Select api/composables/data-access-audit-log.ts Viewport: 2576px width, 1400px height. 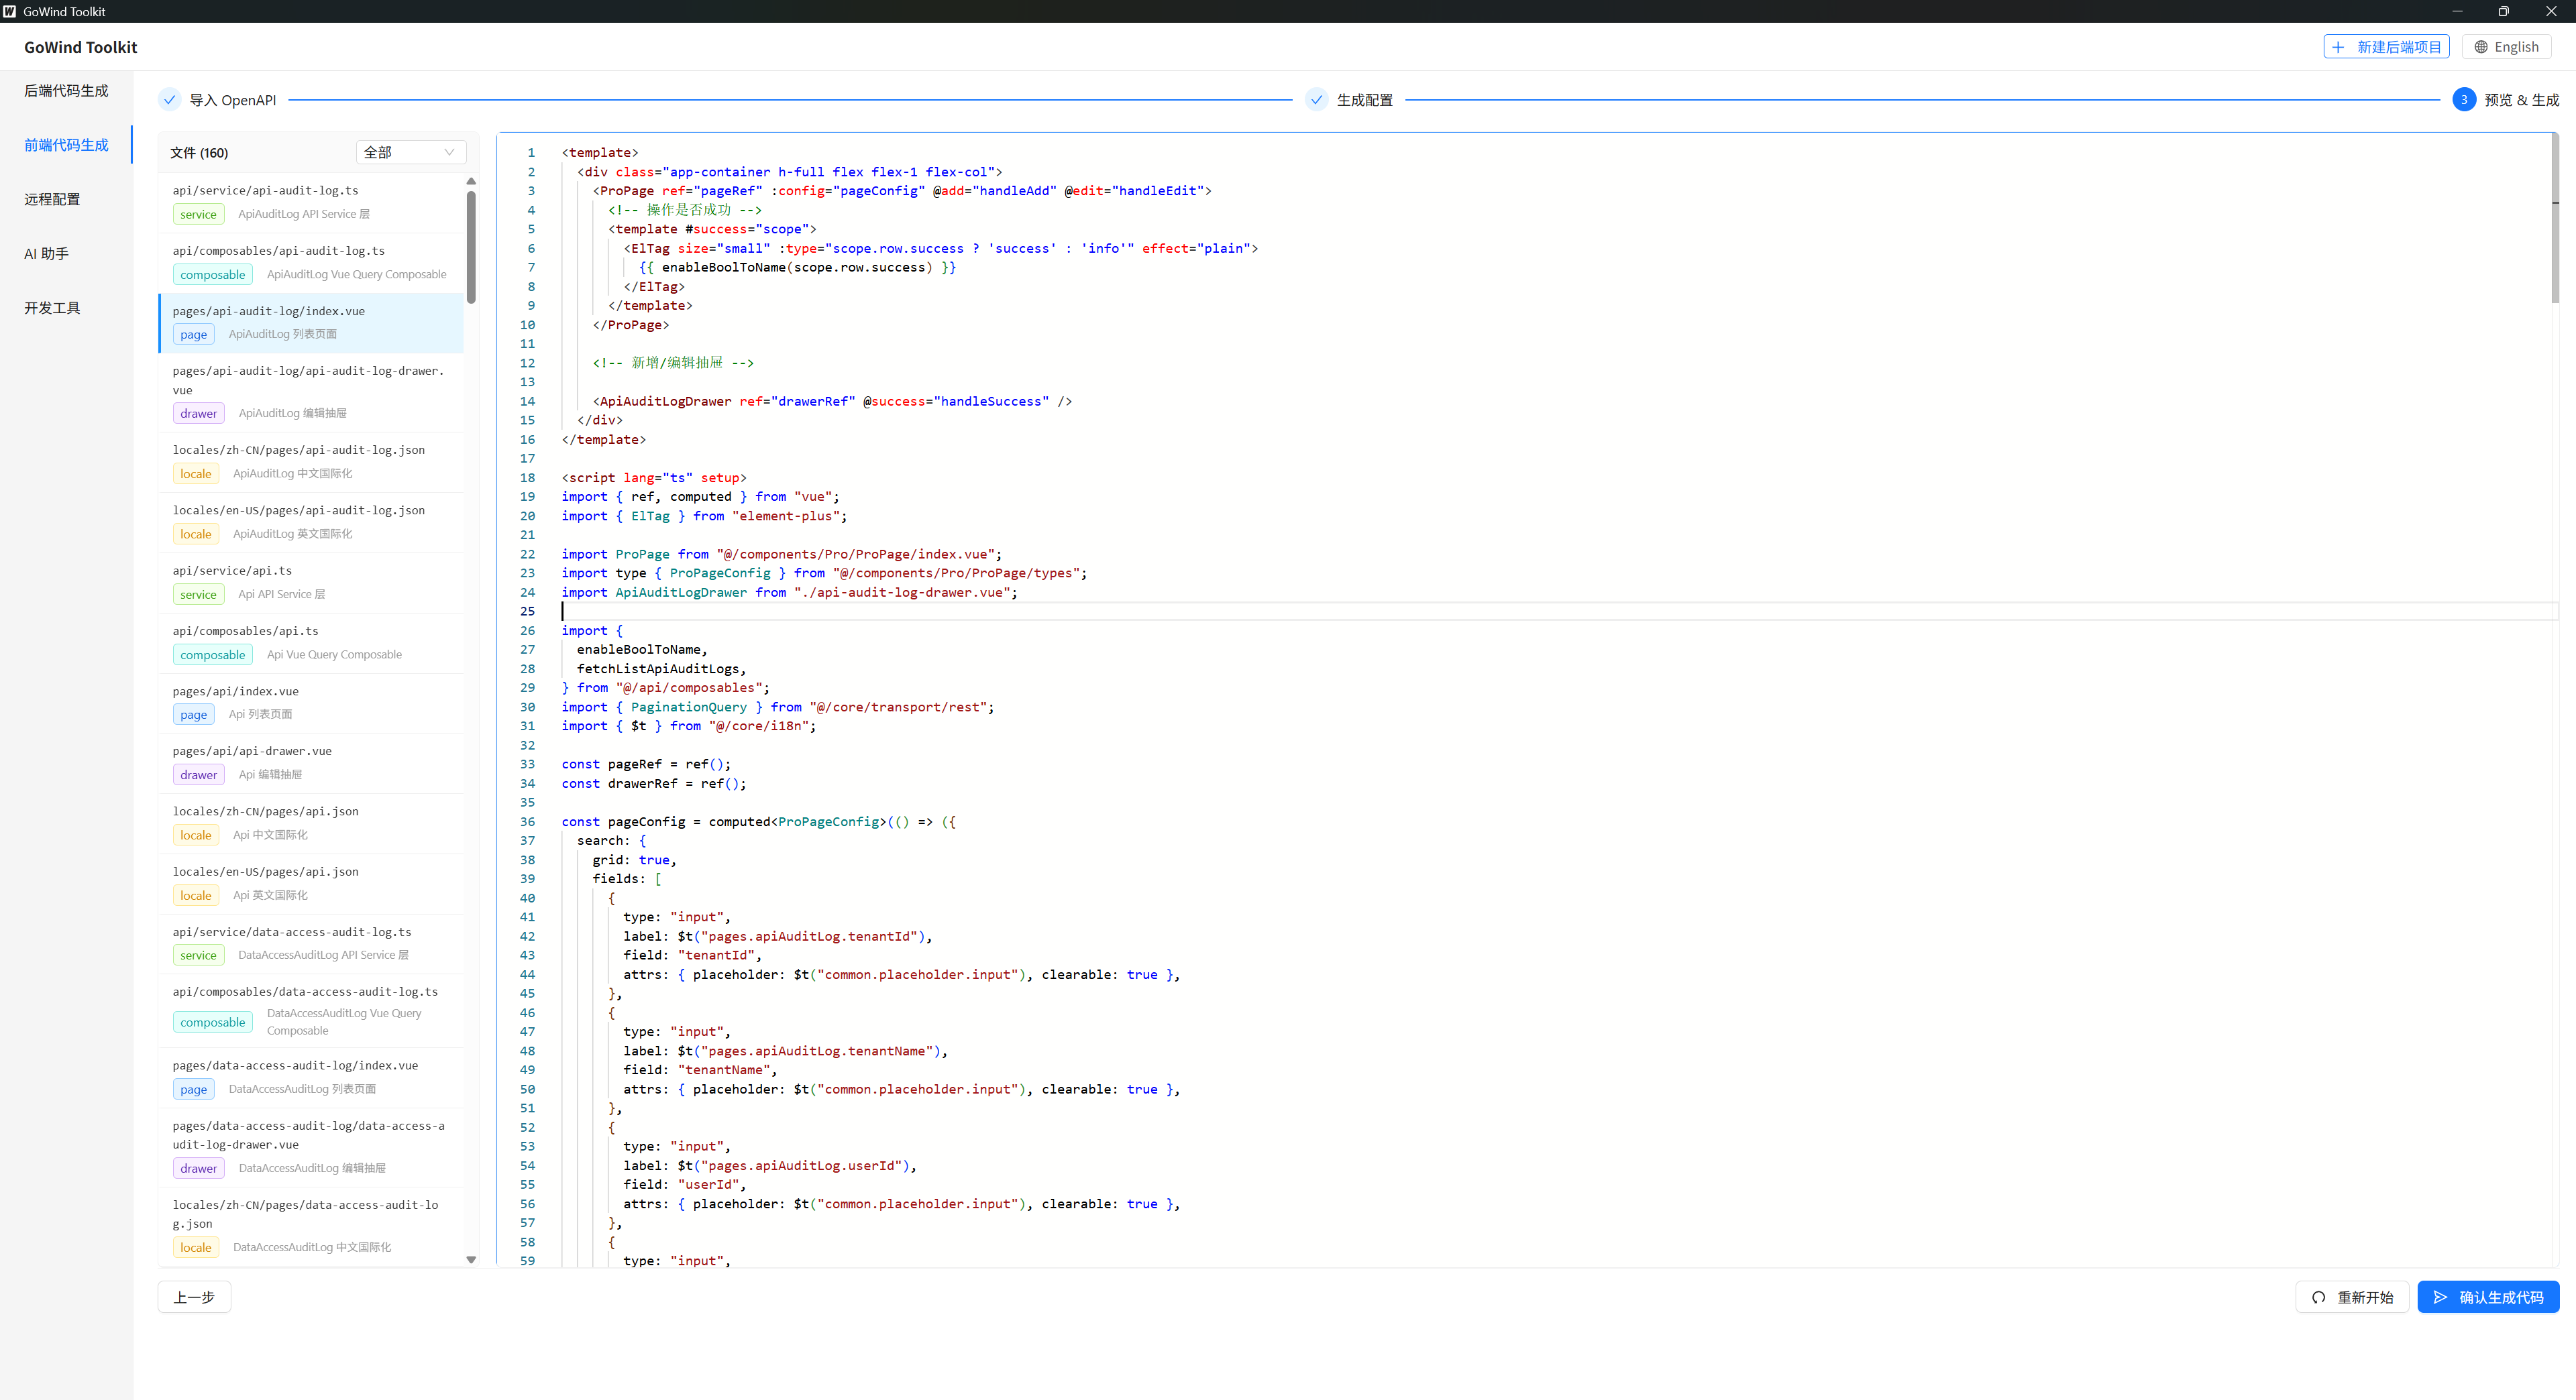point(312,1010)
